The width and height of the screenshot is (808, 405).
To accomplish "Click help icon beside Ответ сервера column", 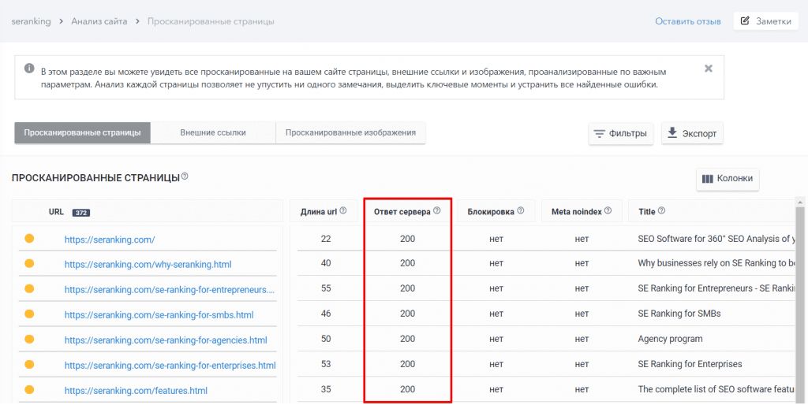I will tap(436, 211).
